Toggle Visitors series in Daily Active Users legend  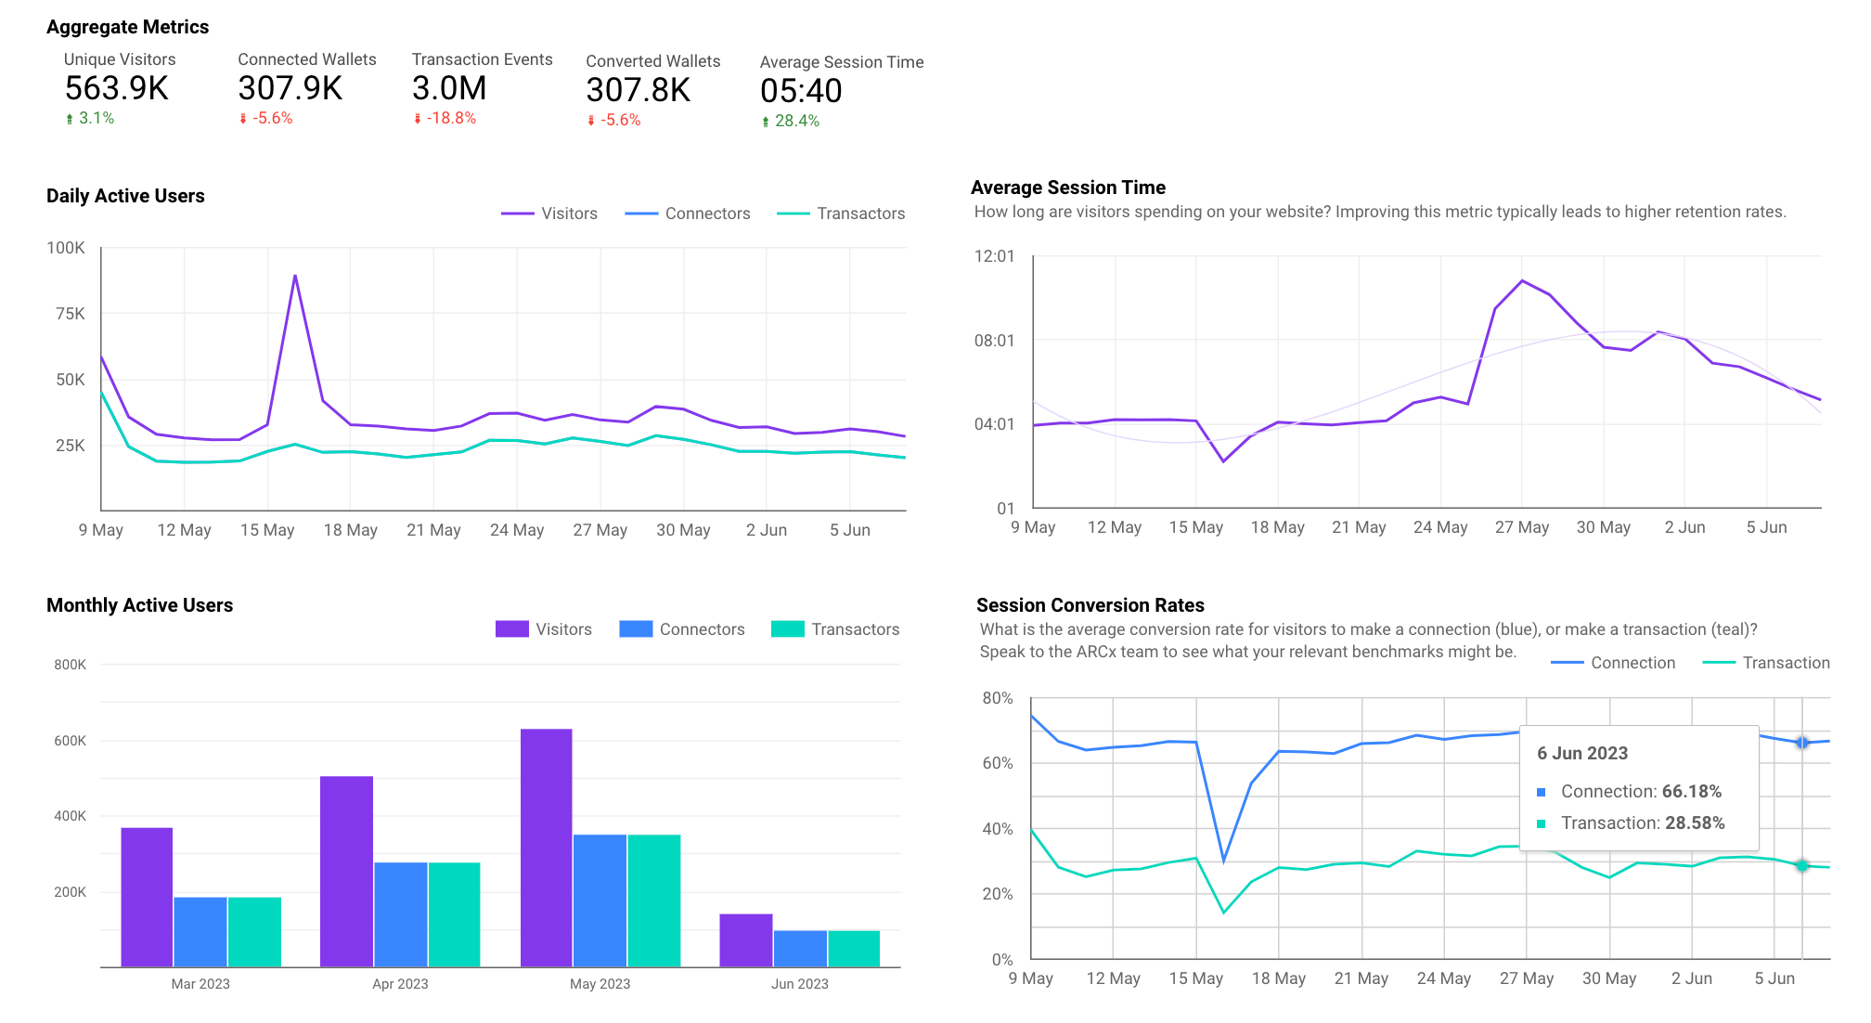(x=568, y=214)
